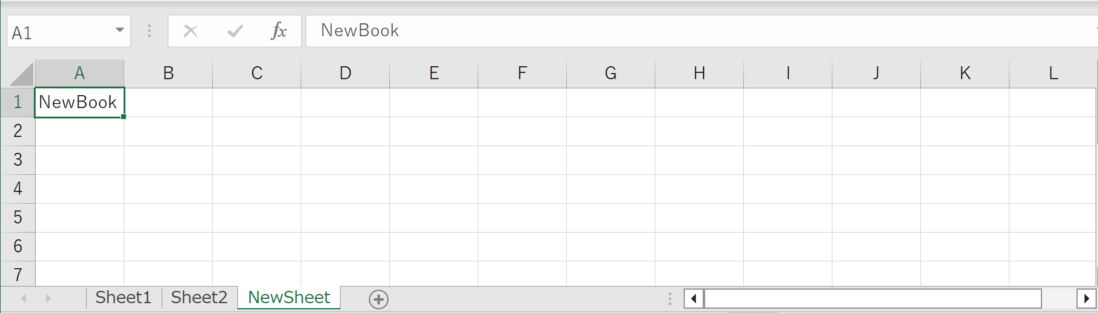Click inside the formula bar text NewBook

pyautogui.click(x=360, y=31)
